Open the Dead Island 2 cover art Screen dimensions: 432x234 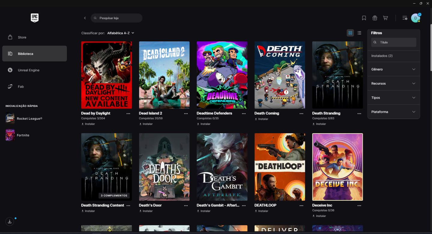pyautogui.click(x=164, y=75)
